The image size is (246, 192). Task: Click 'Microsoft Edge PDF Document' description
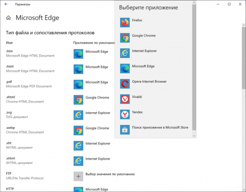(x=29, y=86)
